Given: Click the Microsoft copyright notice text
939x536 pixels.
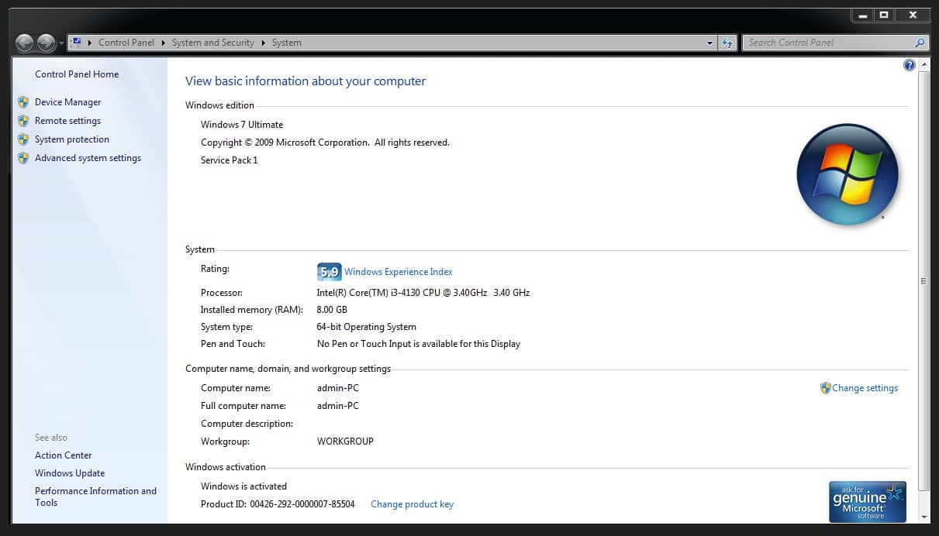Looking at the screenshot, I should click(x=325, y=143).
